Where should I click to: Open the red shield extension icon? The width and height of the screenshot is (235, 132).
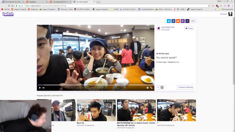click(217, 6)
